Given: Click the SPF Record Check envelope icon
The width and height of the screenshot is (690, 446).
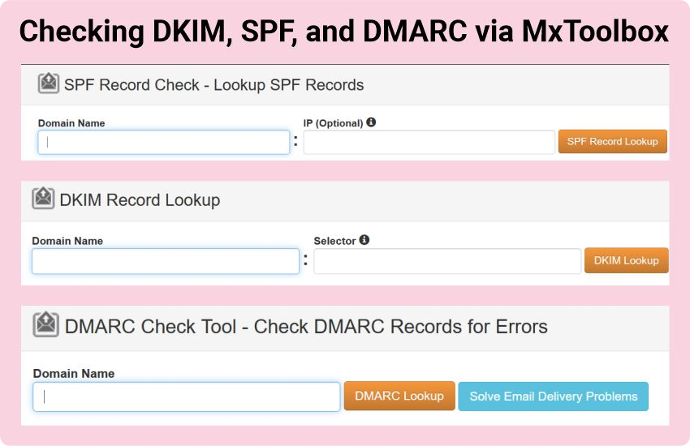Looking at the screenshot, I should pyautogui.click(x=49, y=83).
